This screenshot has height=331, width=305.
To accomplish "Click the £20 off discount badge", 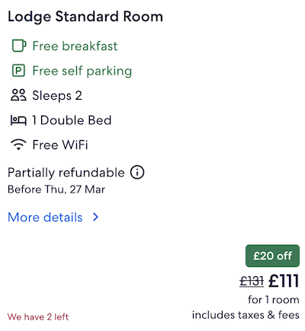I will point(272,256).
